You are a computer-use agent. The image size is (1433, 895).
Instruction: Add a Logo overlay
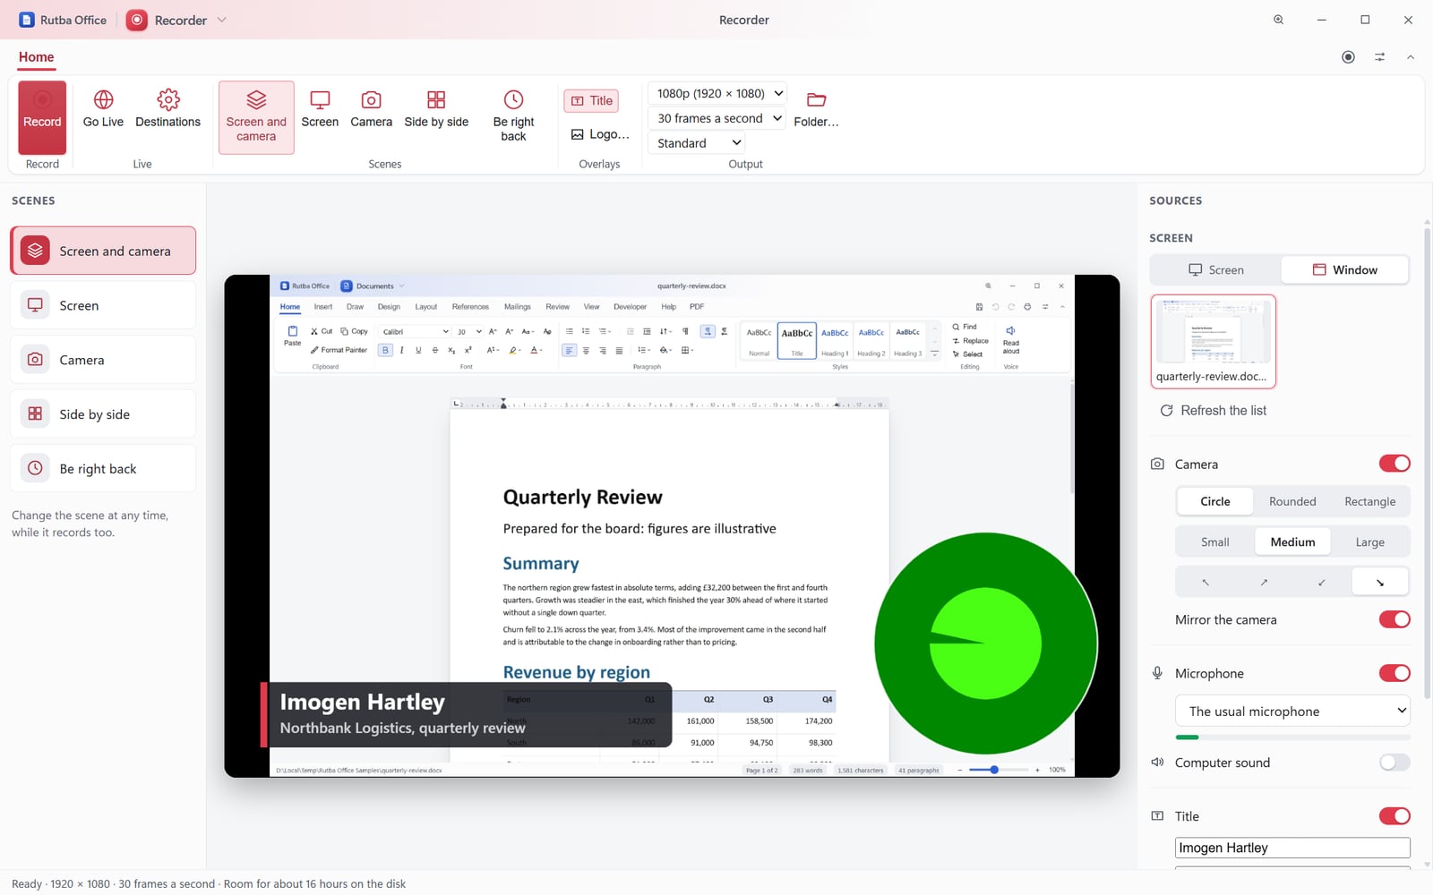[x=600, y=134]
